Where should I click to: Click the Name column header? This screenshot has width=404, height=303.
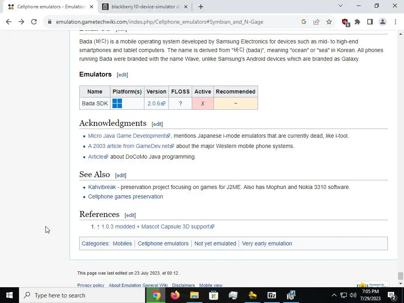click(x=95, y=92)
